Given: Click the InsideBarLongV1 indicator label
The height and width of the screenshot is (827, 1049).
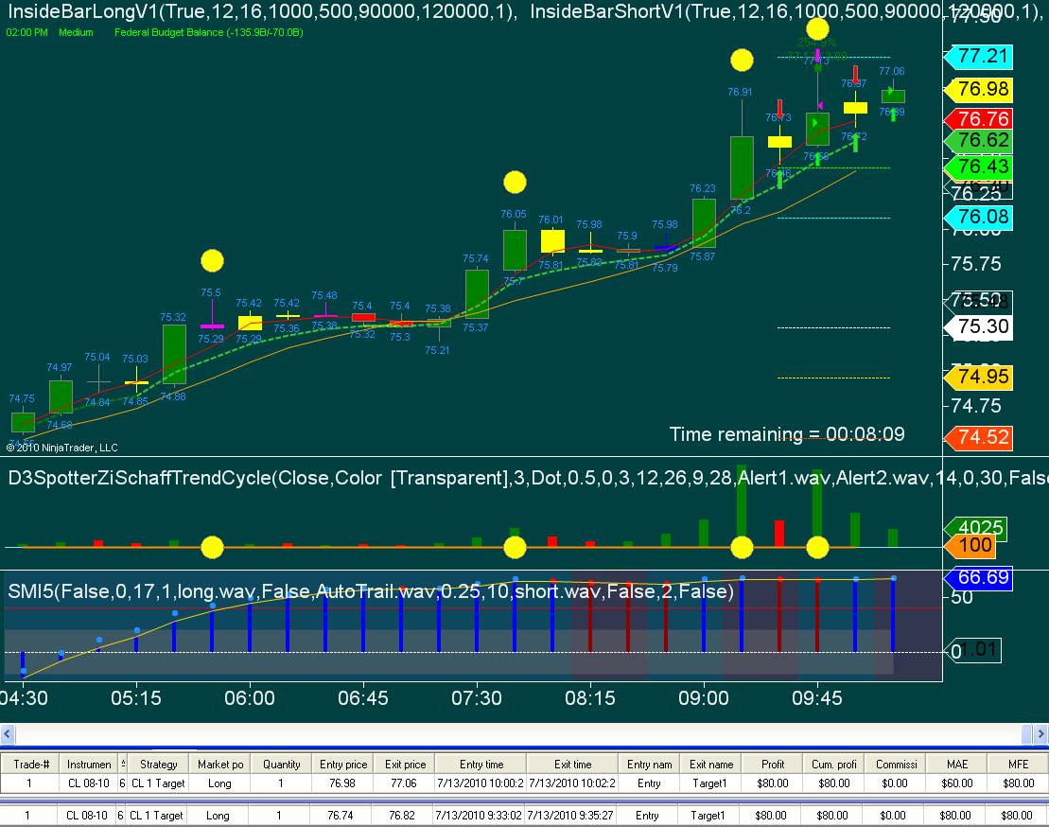Looking at the screenshot, I should (x=262, y=11).
